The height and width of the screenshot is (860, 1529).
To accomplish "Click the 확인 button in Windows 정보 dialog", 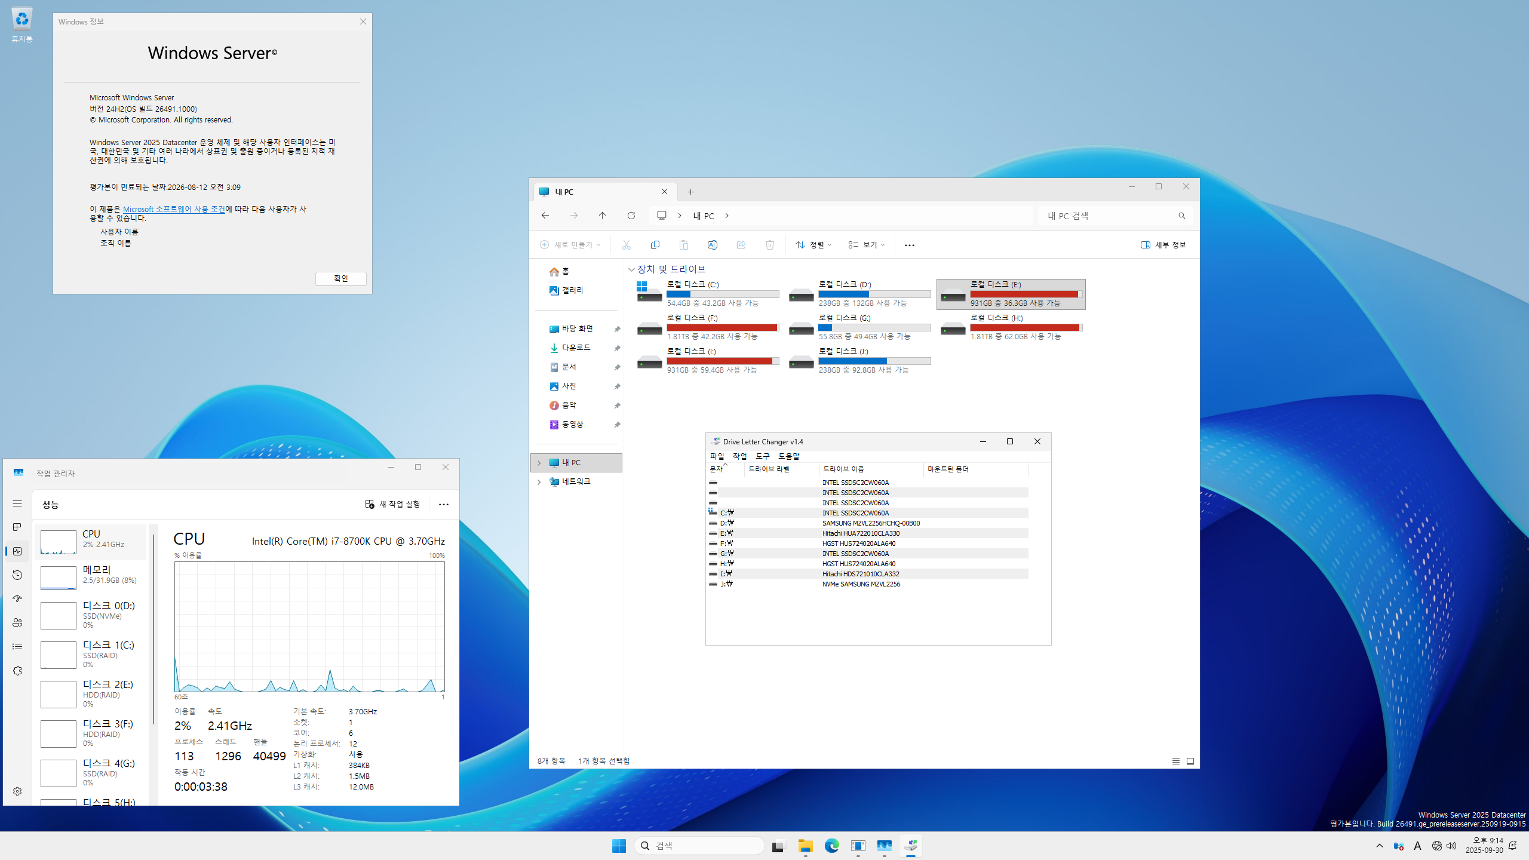I will click(x=340, y=278).
